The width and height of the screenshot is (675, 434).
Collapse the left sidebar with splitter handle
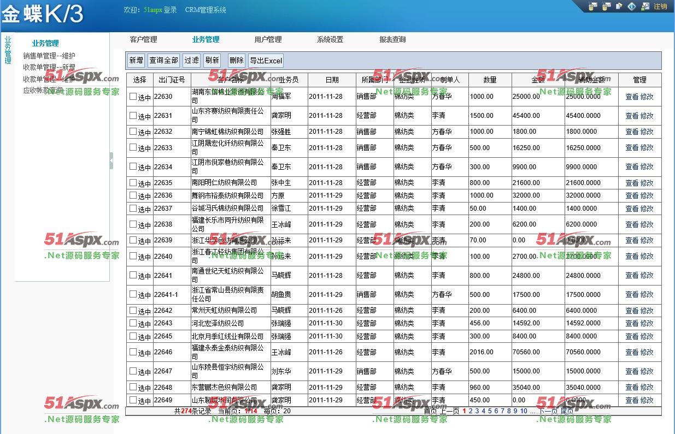[111, 160]
